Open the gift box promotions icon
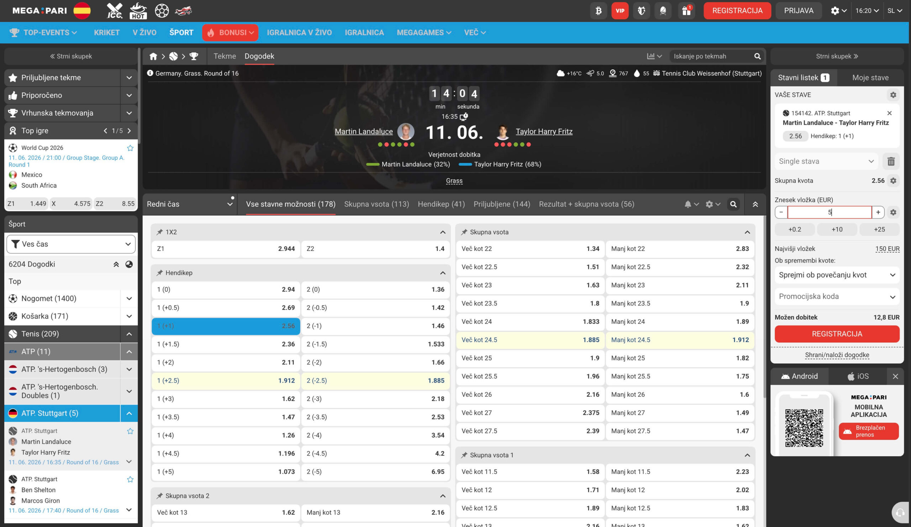911x527 pixels. point(686,11)
